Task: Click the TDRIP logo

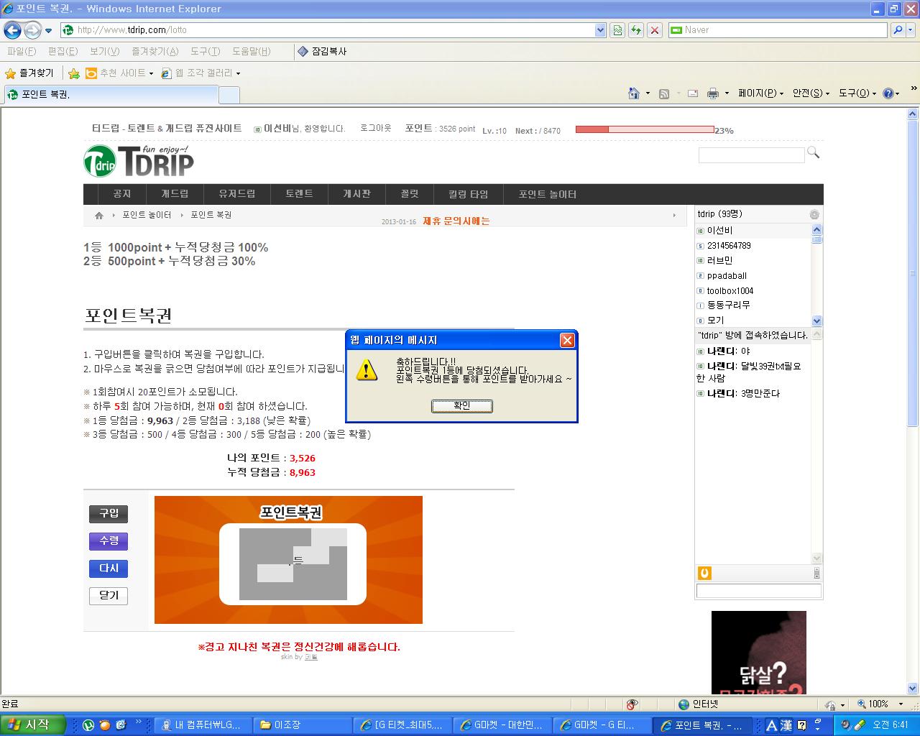Action: click(139, 160)
